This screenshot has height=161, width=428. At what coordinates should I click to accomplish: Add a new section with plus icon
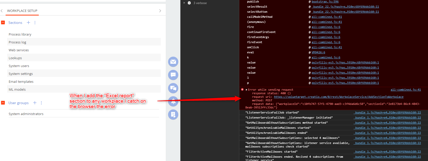pos(29,23)
